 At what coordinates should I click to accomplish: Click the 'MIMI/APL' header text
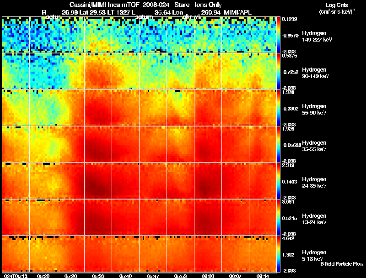coord(237,13)
